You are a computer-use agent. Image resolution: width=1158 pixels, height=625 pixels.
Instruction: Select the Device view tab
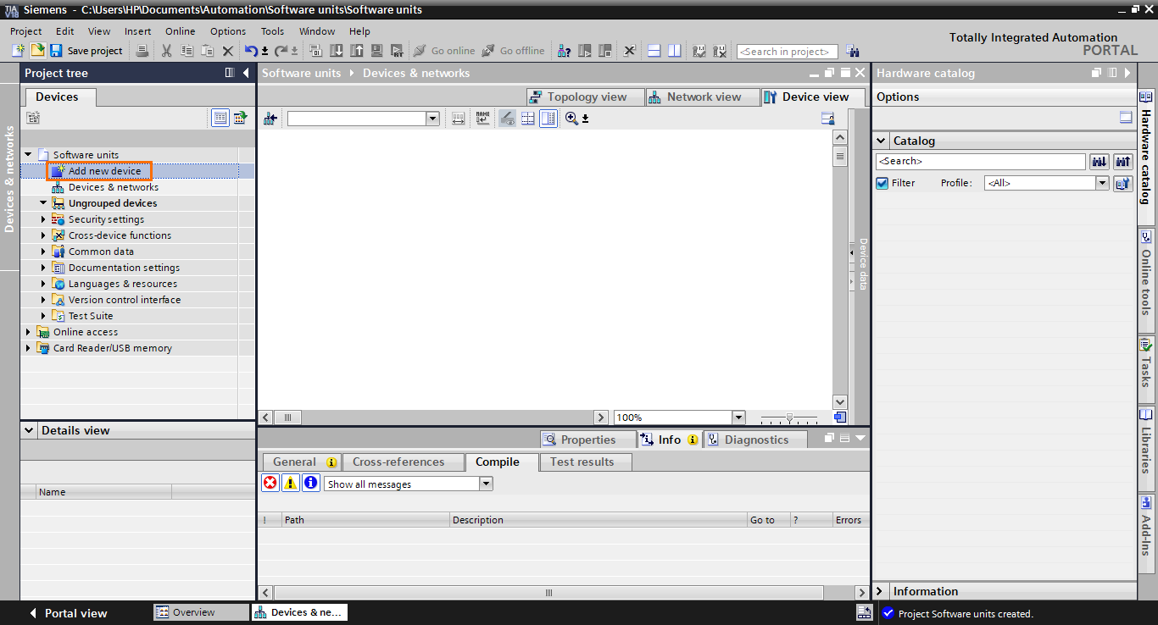[x=814, y=97]
